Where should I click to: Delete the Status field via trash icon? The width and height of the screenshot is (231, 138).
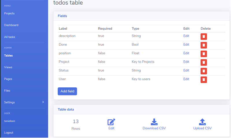coord(204,71)
